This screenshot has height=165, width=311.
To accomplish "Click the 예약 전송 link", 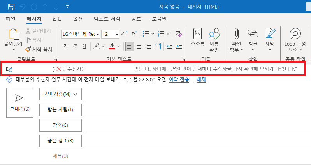I will (179, 80).
